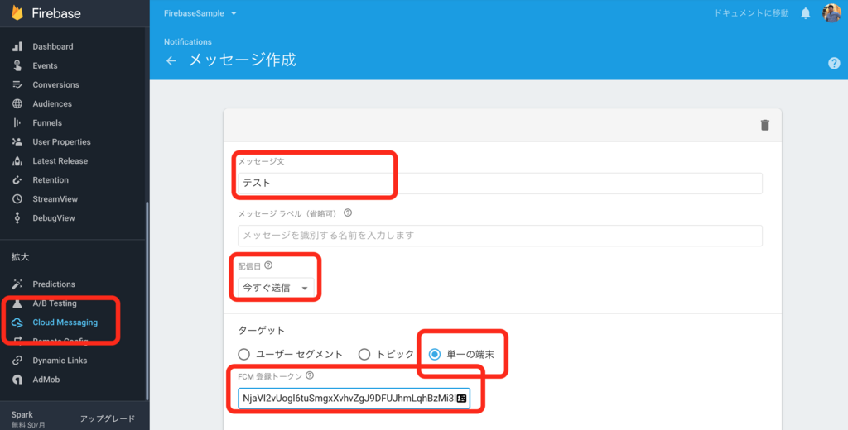Click the Latest Release rocket icon
This screenshot has height=430, width=848.
coord(17,161)
